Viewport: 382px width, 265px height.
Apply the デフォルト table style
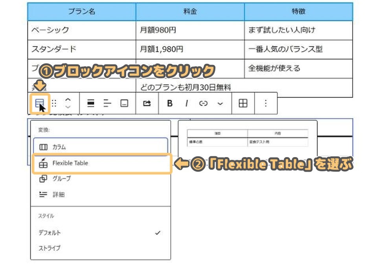101,233
